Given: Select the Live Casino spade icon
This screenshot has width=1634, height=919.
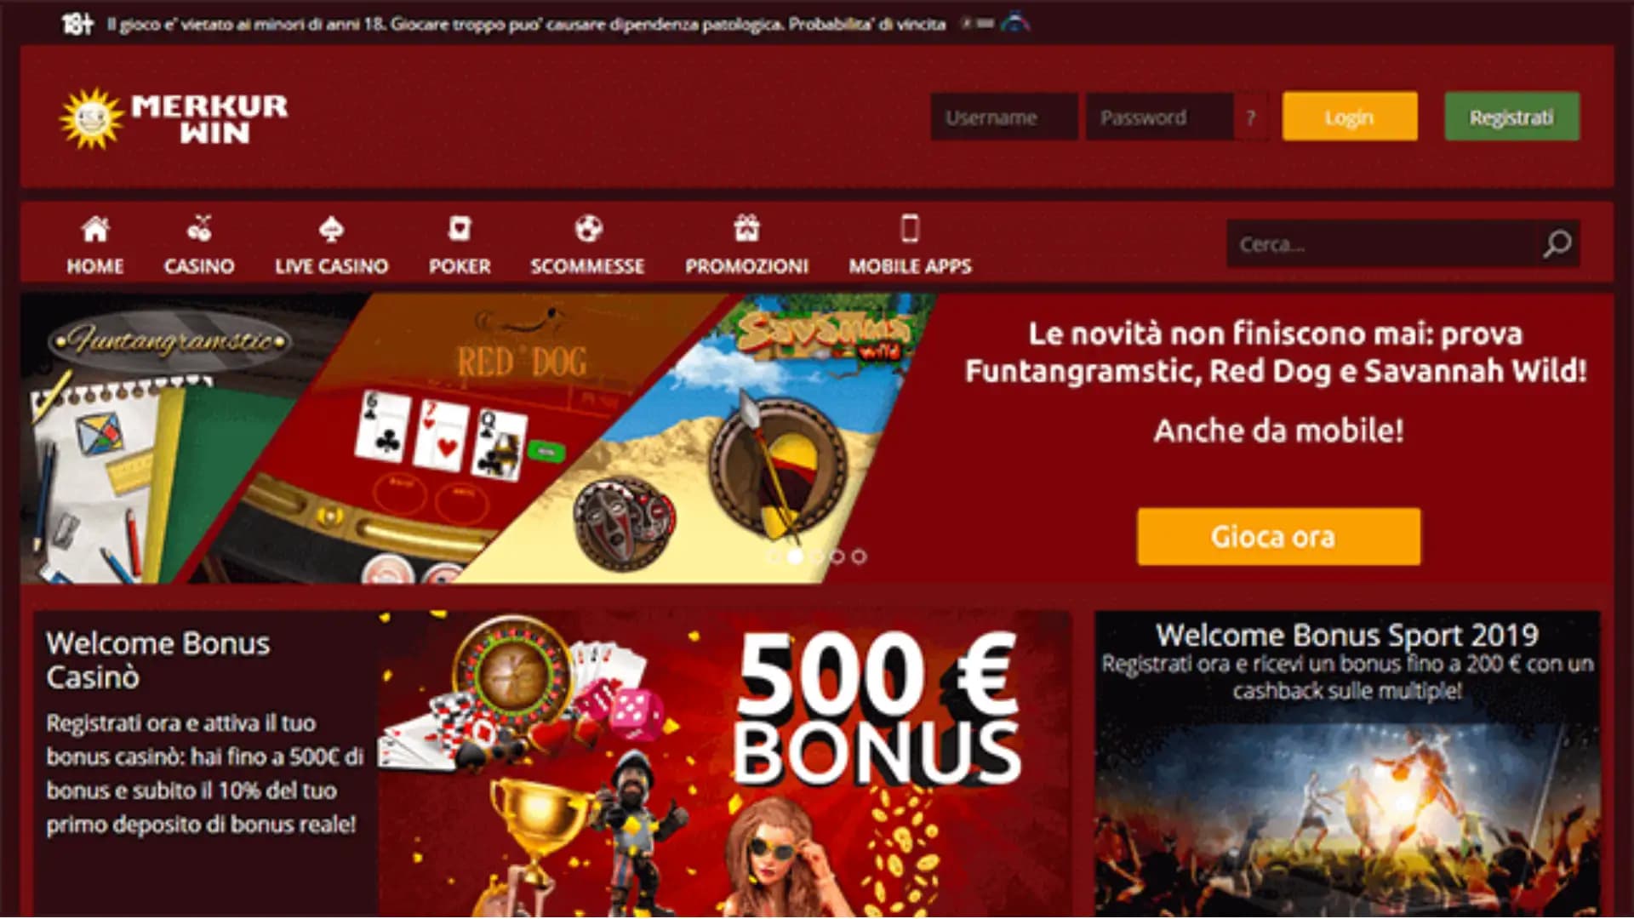Looking at the screenshot, I should point(331,228).
